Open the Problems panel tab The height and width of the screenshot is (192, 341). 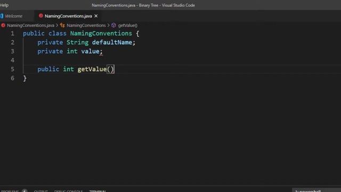tap(10, 191)
